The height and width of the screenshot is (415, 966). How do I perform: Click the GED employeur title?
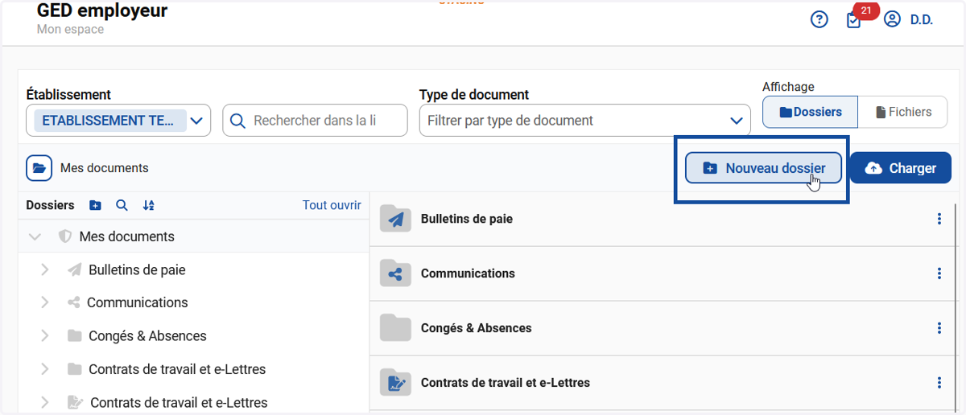pyautogui.click(x=102, y=10)
